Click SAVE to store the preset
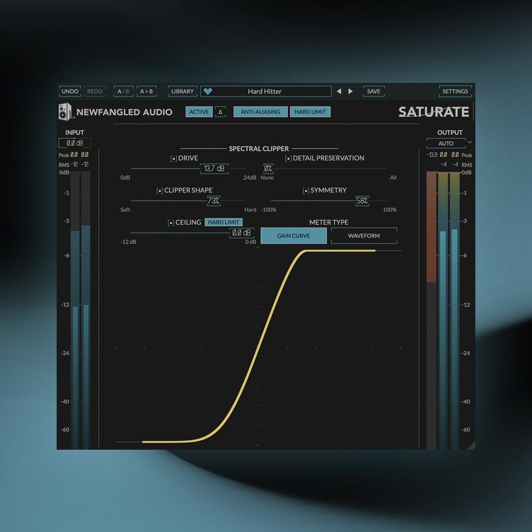Screen dimensions: 532x532 coord(373,91)
